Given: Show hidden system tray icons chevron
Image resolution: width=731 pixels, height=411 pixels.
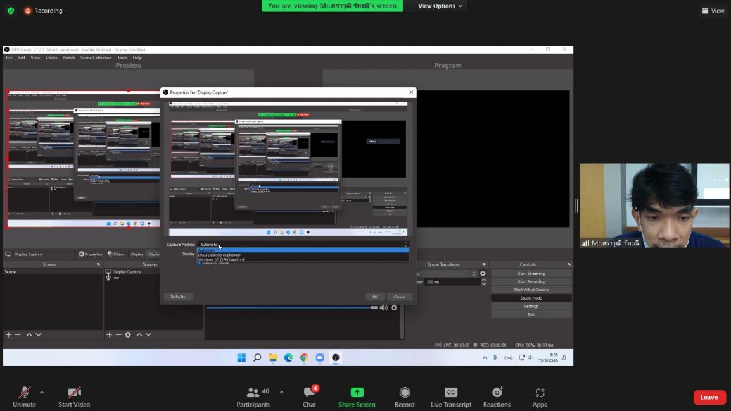Looking at the screenshot, I should (x=485, y=357).
